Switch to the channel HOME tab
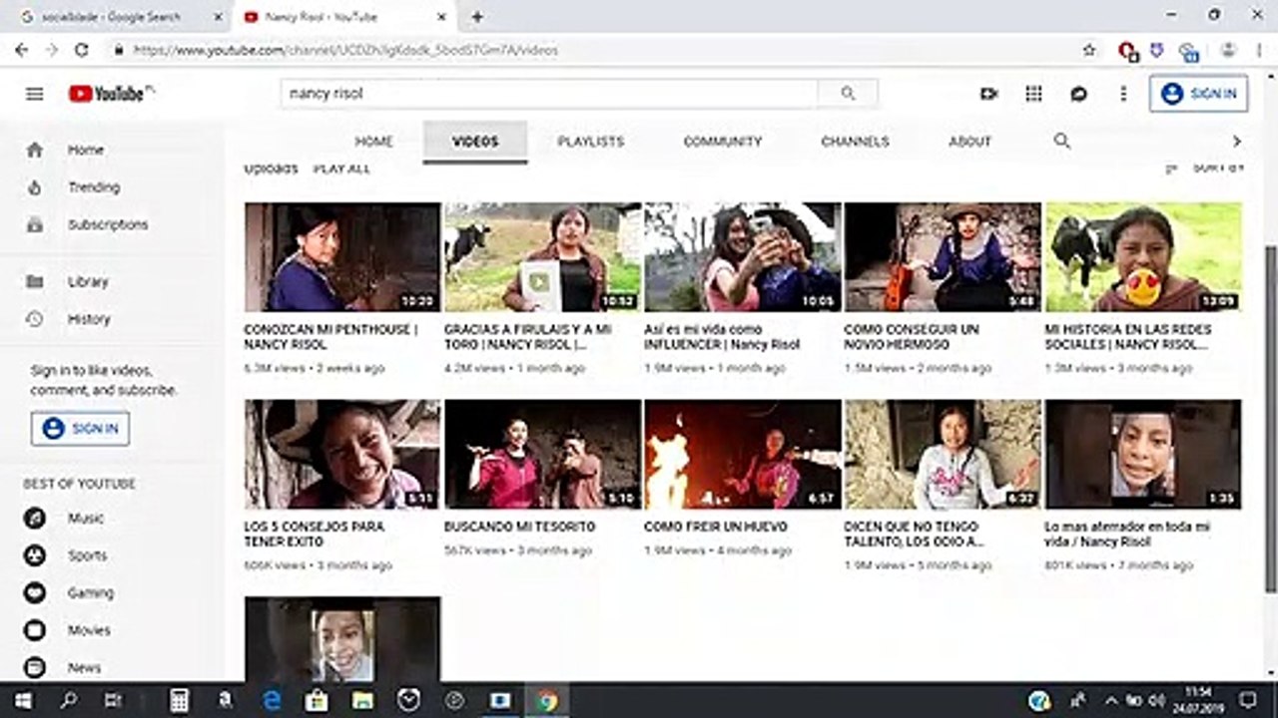Viewport: 1278px width, 718px height. click(374, 142)
